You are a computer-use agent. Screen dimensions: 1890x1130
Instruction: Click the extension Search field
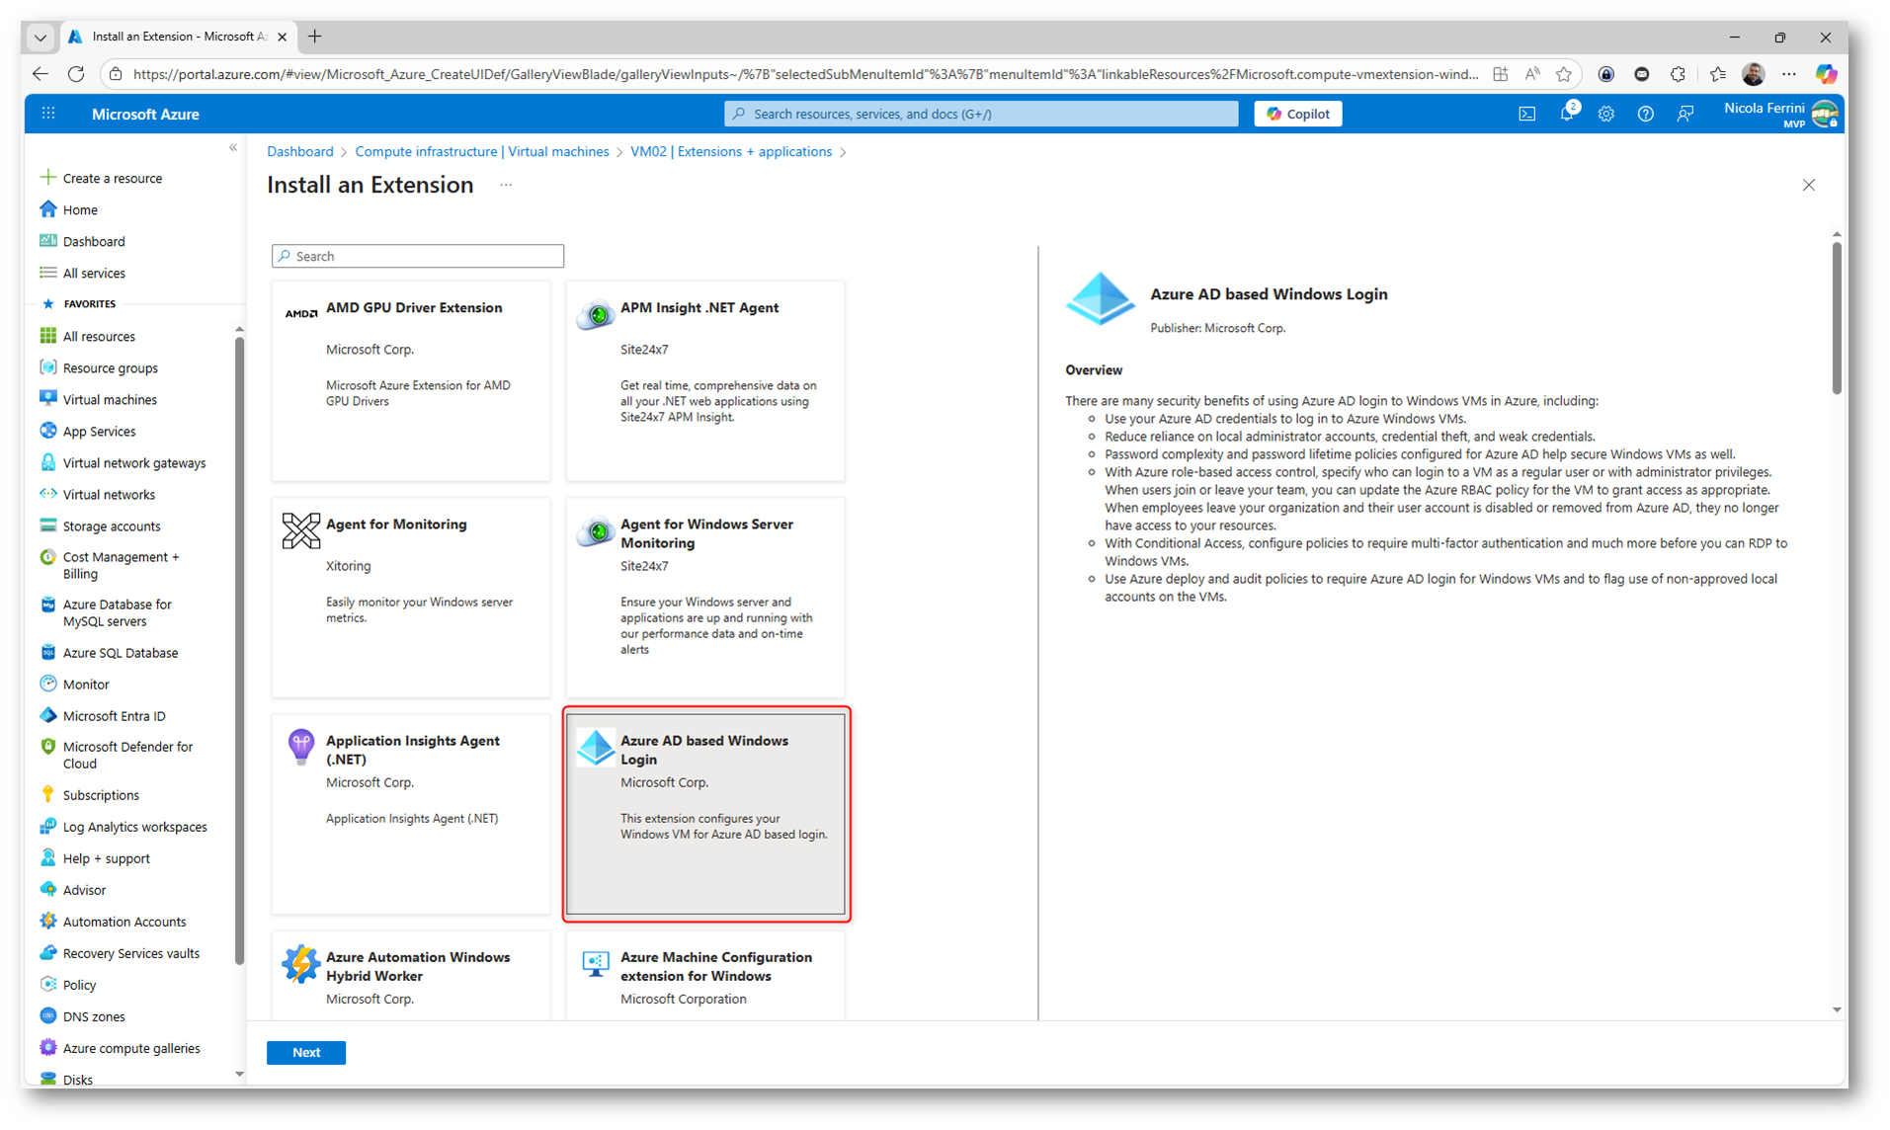click(x=418, y=256)
